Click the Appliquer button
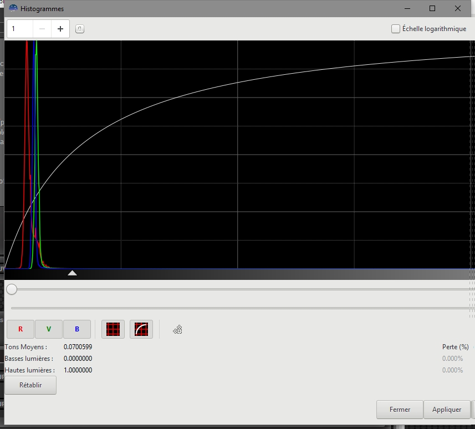The width and height of the screenshot is (475, 429). [447, 410]
